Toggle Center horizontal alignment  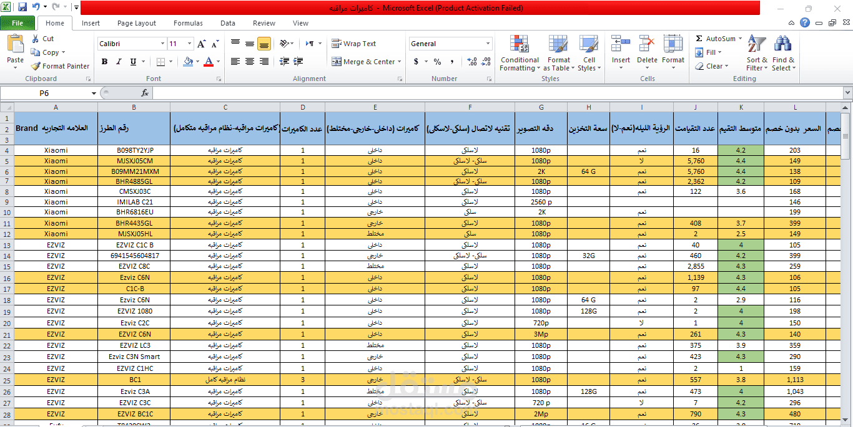point(250,62)
